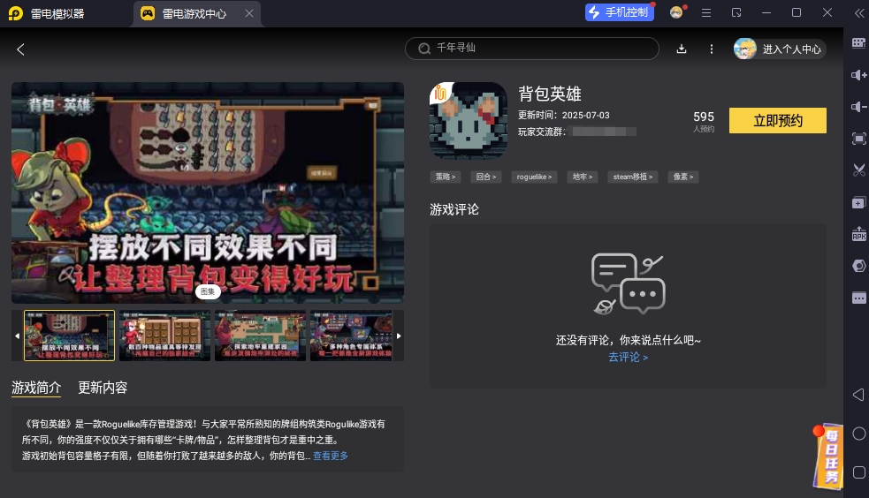Screen dimensions: 869x498
Task: Click the 图集 gallery label on preview
Action: [208, 291]
